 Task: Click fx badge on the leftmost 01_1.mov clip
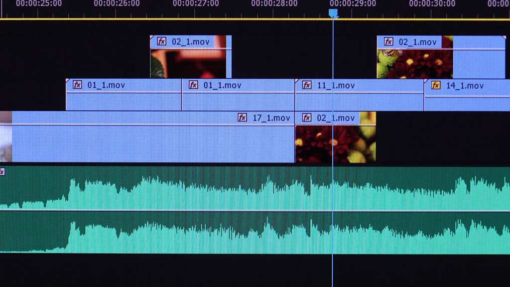click(77, 85)
